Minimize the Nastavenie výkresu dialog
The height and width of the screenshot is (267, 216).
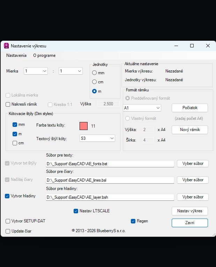(176, 46)
